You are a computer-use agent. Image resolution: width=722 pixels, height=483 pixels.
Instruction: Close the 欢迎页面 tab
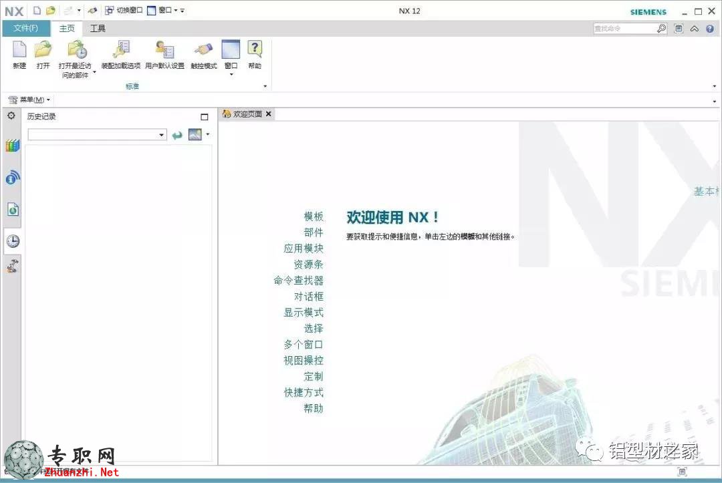269,114
